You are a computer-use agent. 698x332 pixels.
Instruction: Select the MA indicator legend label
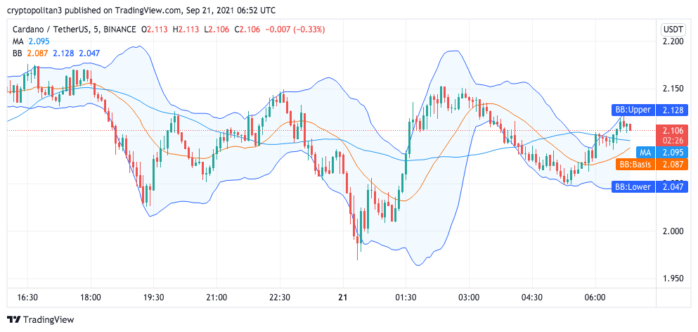pos(18,41)
